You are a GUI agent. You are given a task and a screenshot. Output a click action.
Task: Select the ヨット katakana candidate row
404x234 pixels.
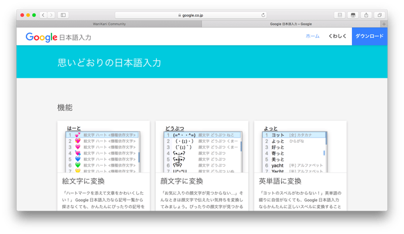coord(294,135)
